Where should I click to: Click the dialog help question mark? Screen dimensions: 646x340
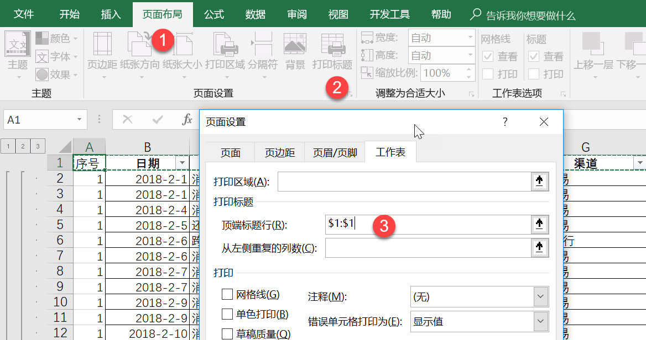[504, 122]
